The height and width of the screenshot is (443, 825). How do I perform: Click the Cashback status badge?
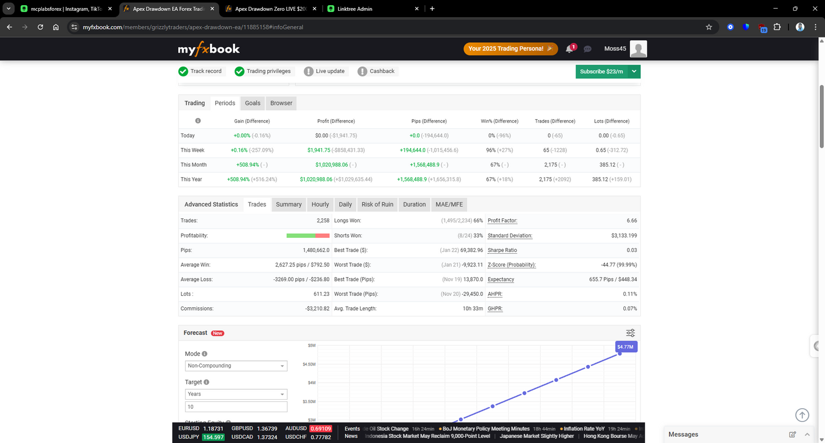click(x=376, y=71)
